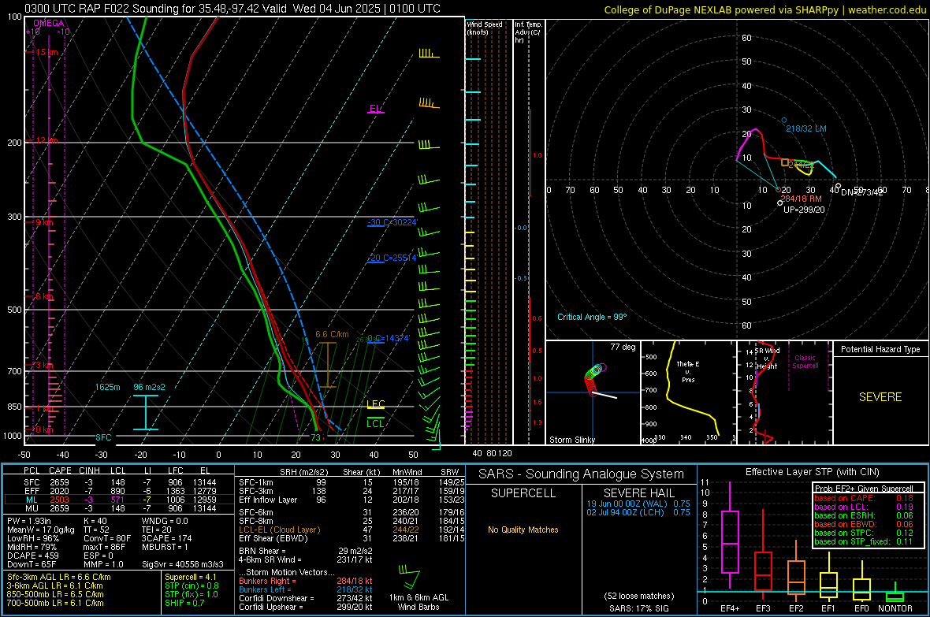The image size is (930, 617).
Task: Click the 'DCAPE = 459' value
Action: click(32, 556)
